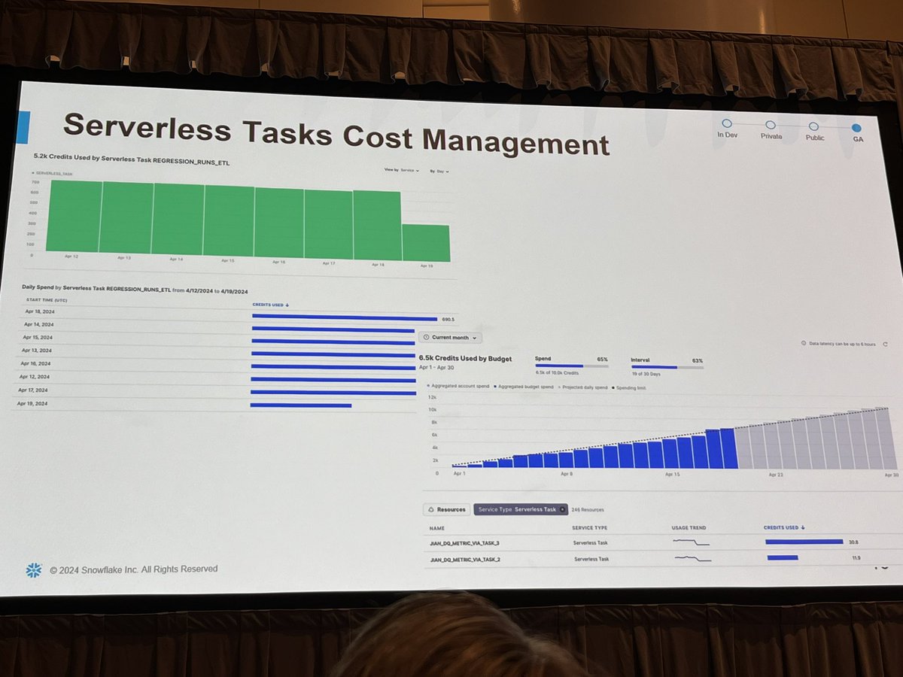Click the SERVICE TYPE column header
The image size is (903, 677).
point(589,528)
